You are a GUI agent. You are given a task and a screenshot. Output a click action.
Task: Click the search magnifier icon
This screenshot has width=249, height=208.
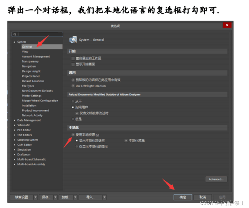point(15,34)
